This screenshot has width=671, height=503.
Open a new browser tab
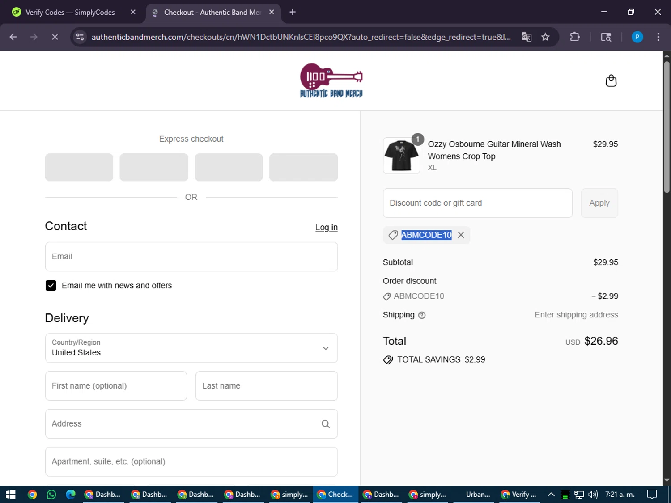[293, 12]
